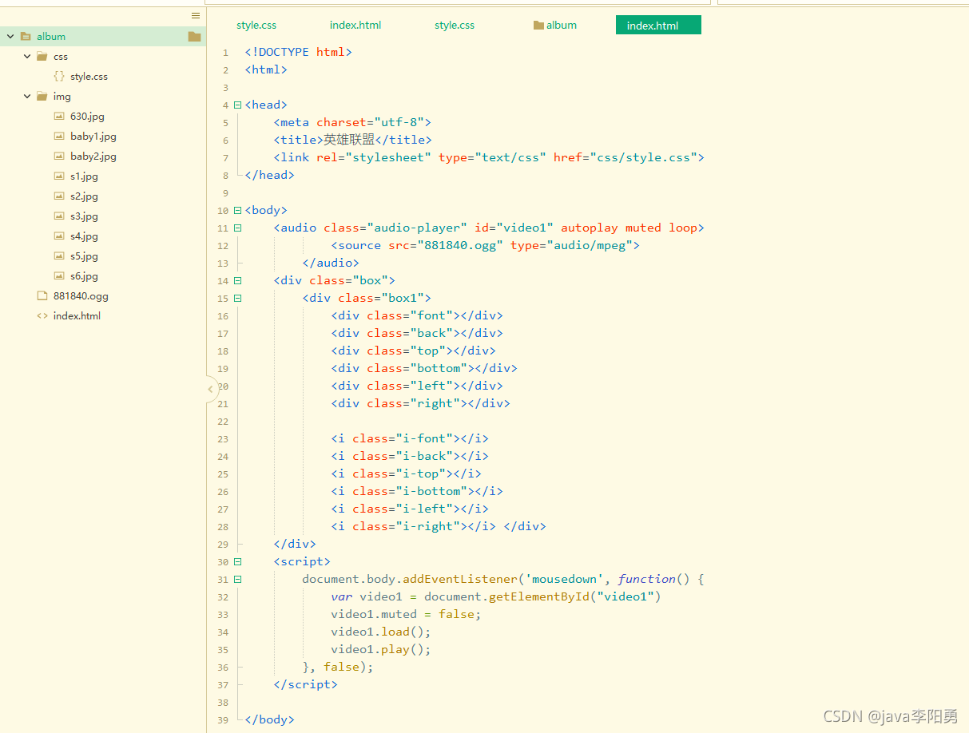Fold the script block at line 30
The width and height of the screenshot is (969, 733).
click(237, 561)
